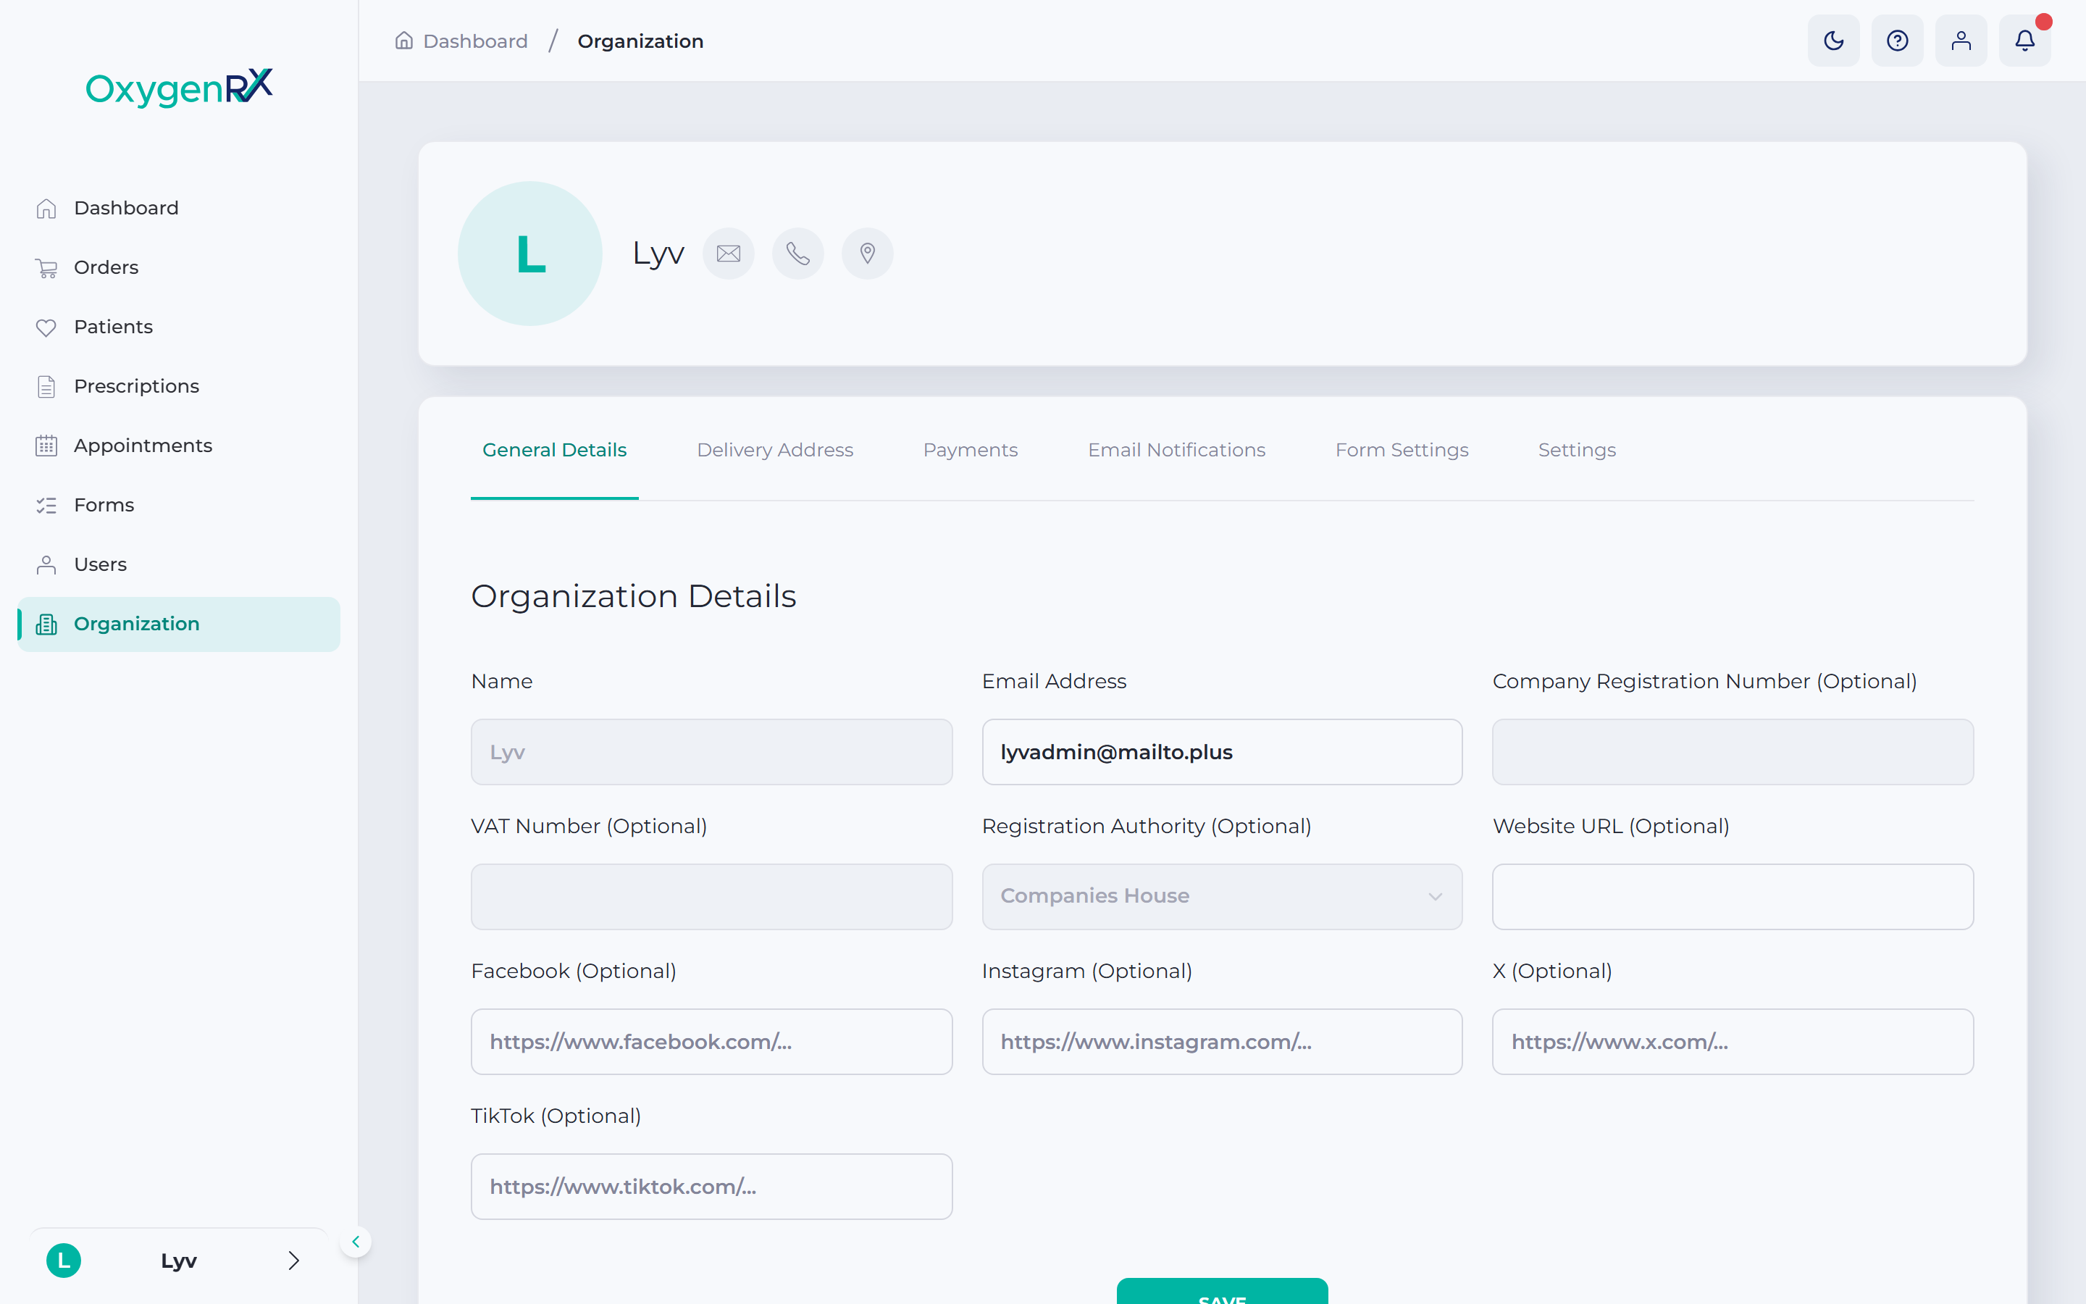Viewport: 2086px width, 1304px height.
Task: Expand the Lyv account menu arrow
Action: 294,1261
